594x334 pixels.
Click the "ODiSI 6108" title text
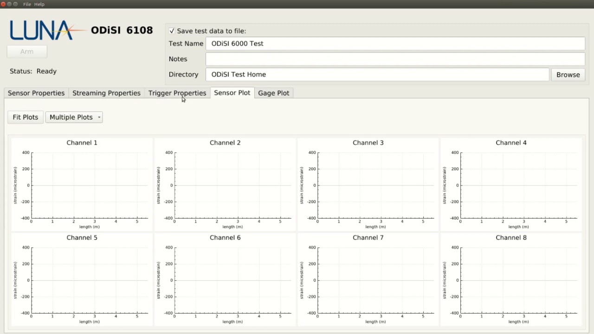coord(122,30)
